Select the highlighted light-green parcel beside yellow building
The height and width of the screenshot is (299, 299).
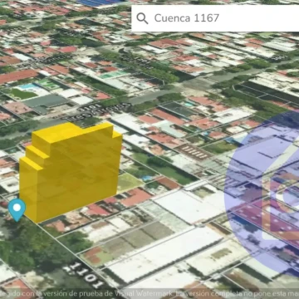tap(130, 182)
